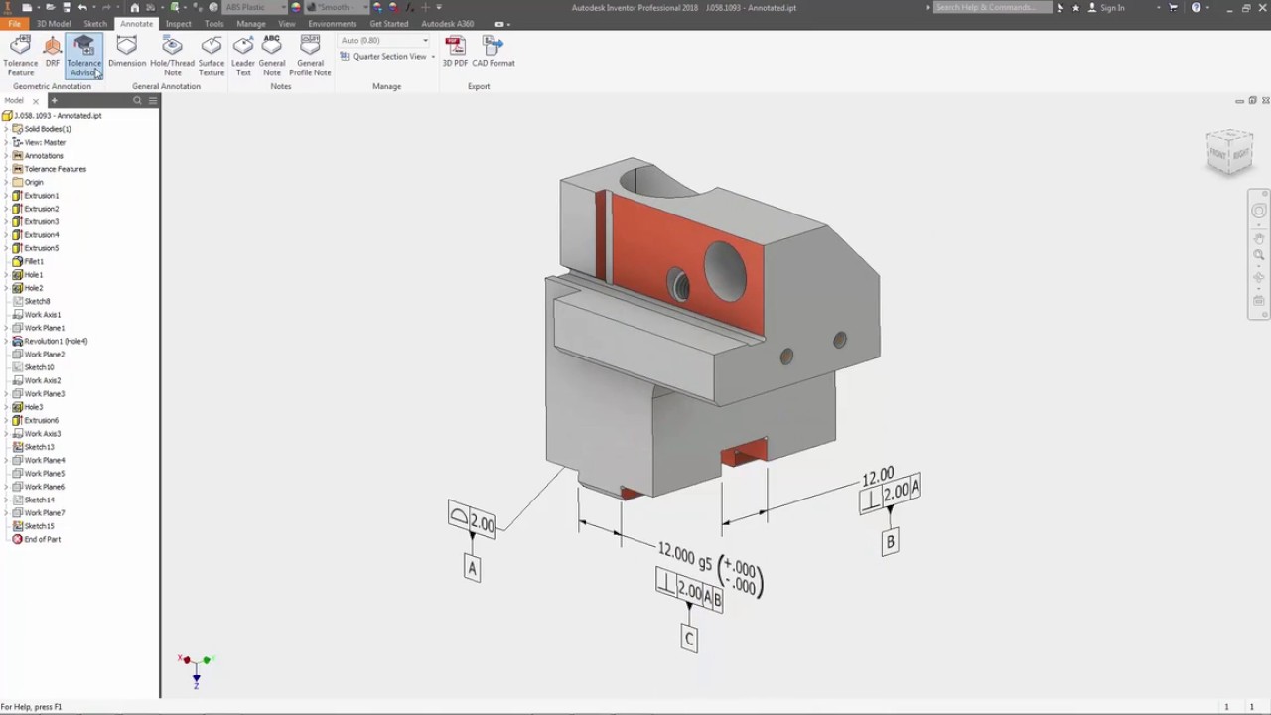The image size is (1271, 715).
Task: Switch to the Manage tab
Action: [251, 23]
